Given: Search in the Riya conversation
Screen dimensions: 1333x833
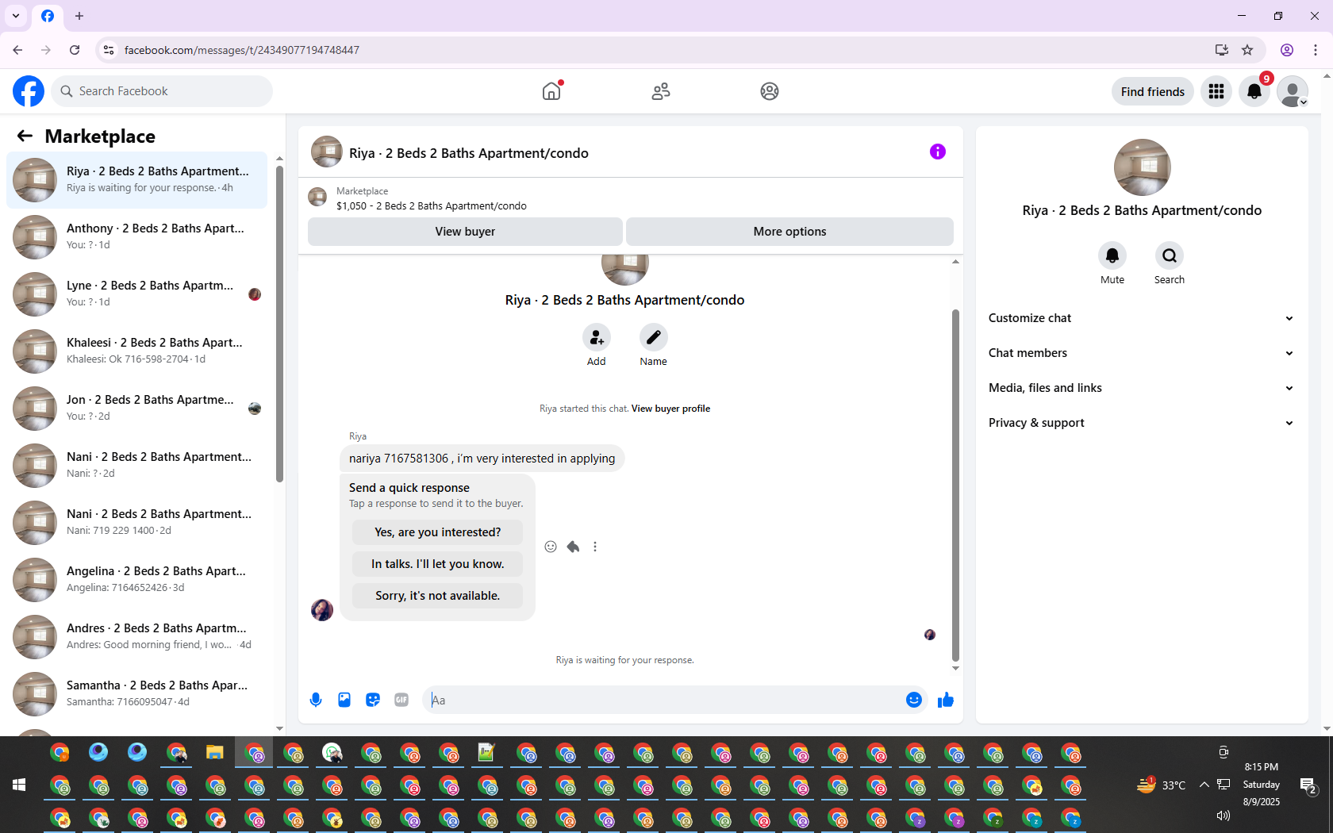Looking at the screenshot, I should (x=1170, y=255).
